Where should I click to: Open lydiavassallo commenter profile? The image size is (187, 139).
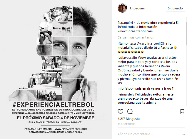click(127, 58)
